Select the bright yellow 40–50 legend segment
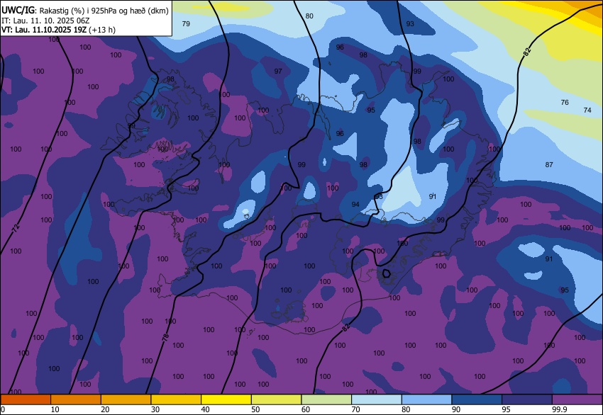Viewport: 603px width, 415px height. click(226, 399)
